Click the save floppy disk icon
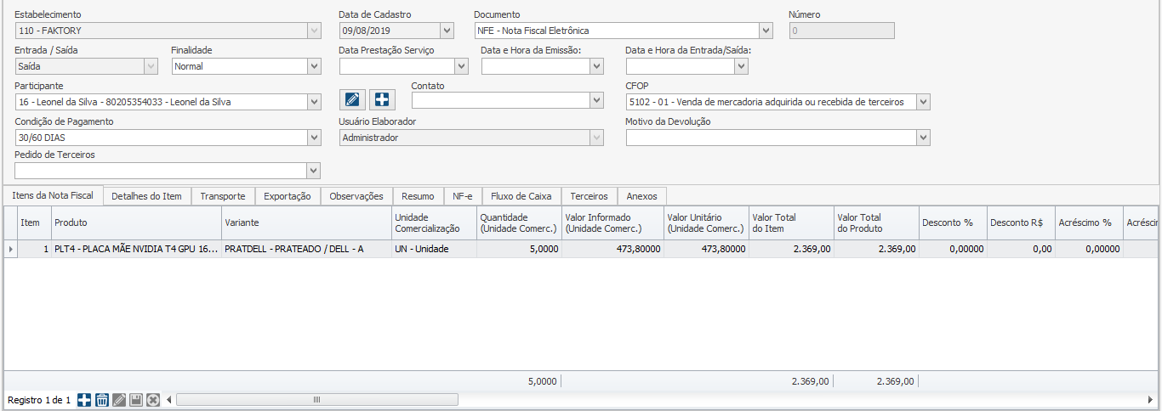 (x=136, y=400)
